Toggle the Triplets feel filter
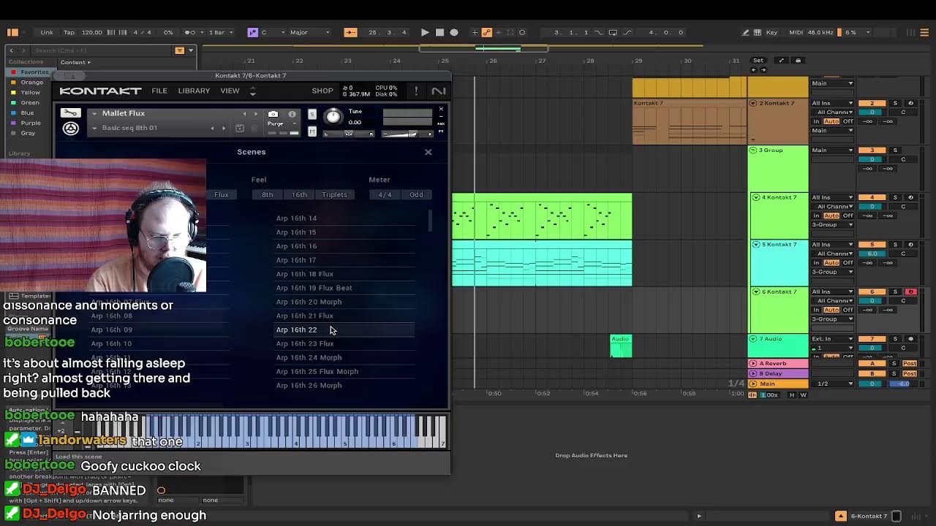Screen dimensions: 936x526 pyautogui.click(x=334, y=195)
